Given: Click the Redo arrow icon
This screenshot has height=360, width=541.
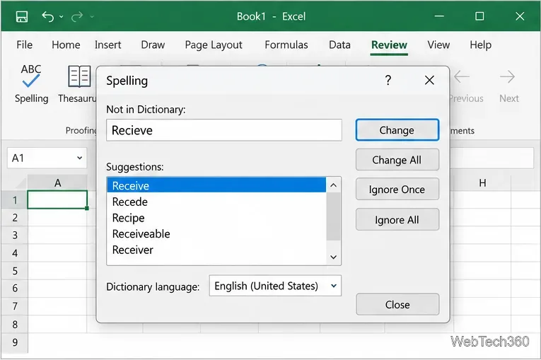Looking at the screenshot, I should (x=76, y=16).
